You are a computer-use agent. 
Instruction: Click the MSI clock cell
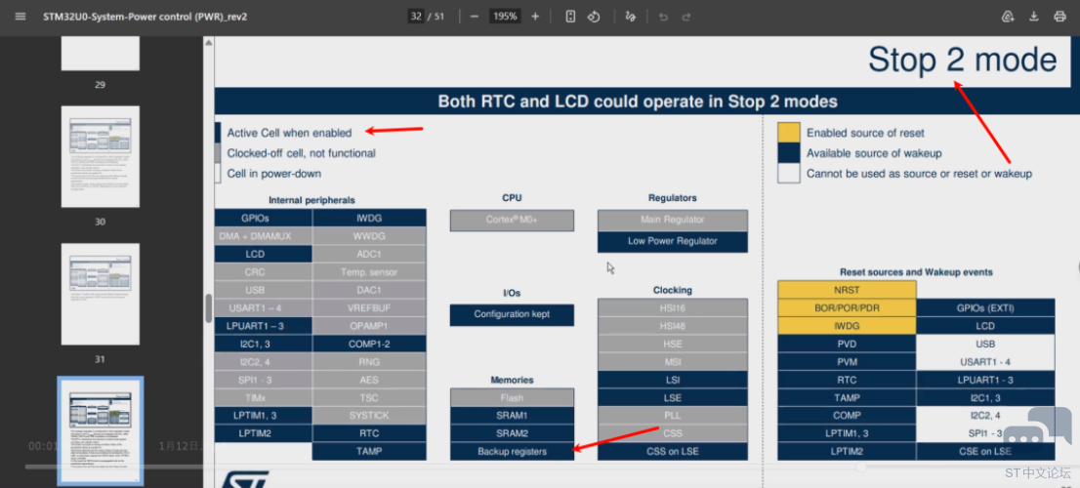672,361
